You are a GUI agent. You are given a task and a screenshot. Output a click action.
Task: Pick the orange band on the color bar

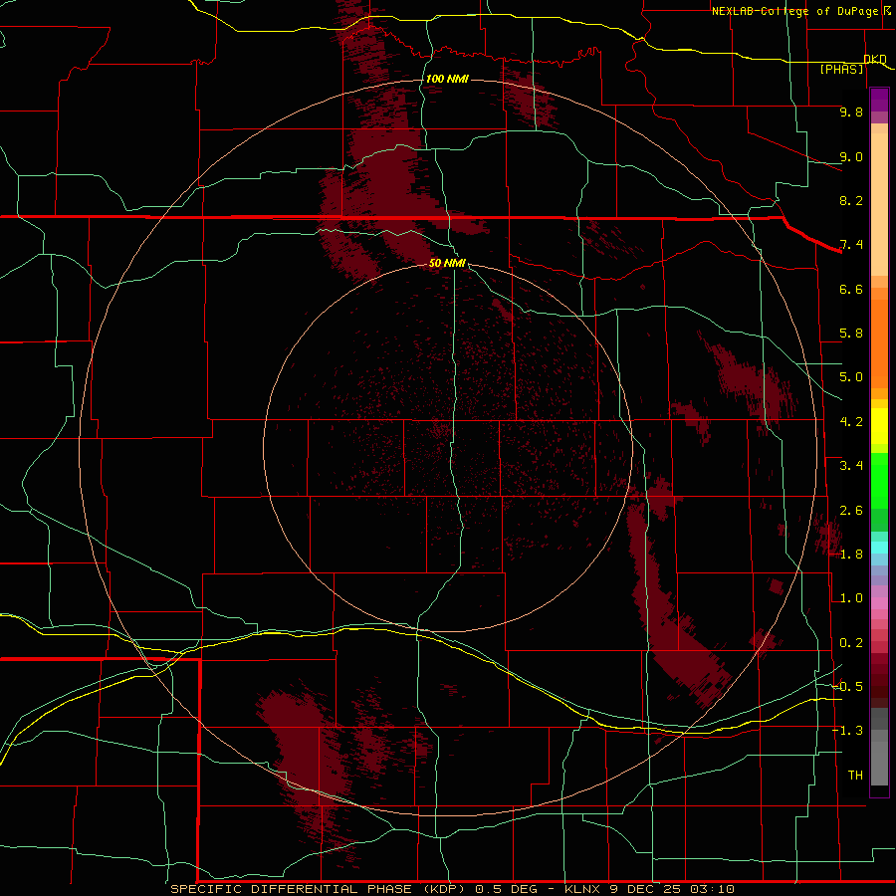[879, 342]
